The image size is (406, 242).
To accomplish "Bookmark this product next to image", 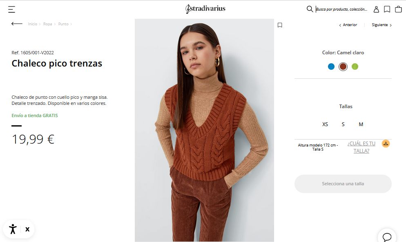I will coord(280,25).
